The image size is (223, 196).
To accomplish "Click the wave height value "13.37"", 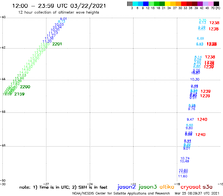I will click(39, 52).
